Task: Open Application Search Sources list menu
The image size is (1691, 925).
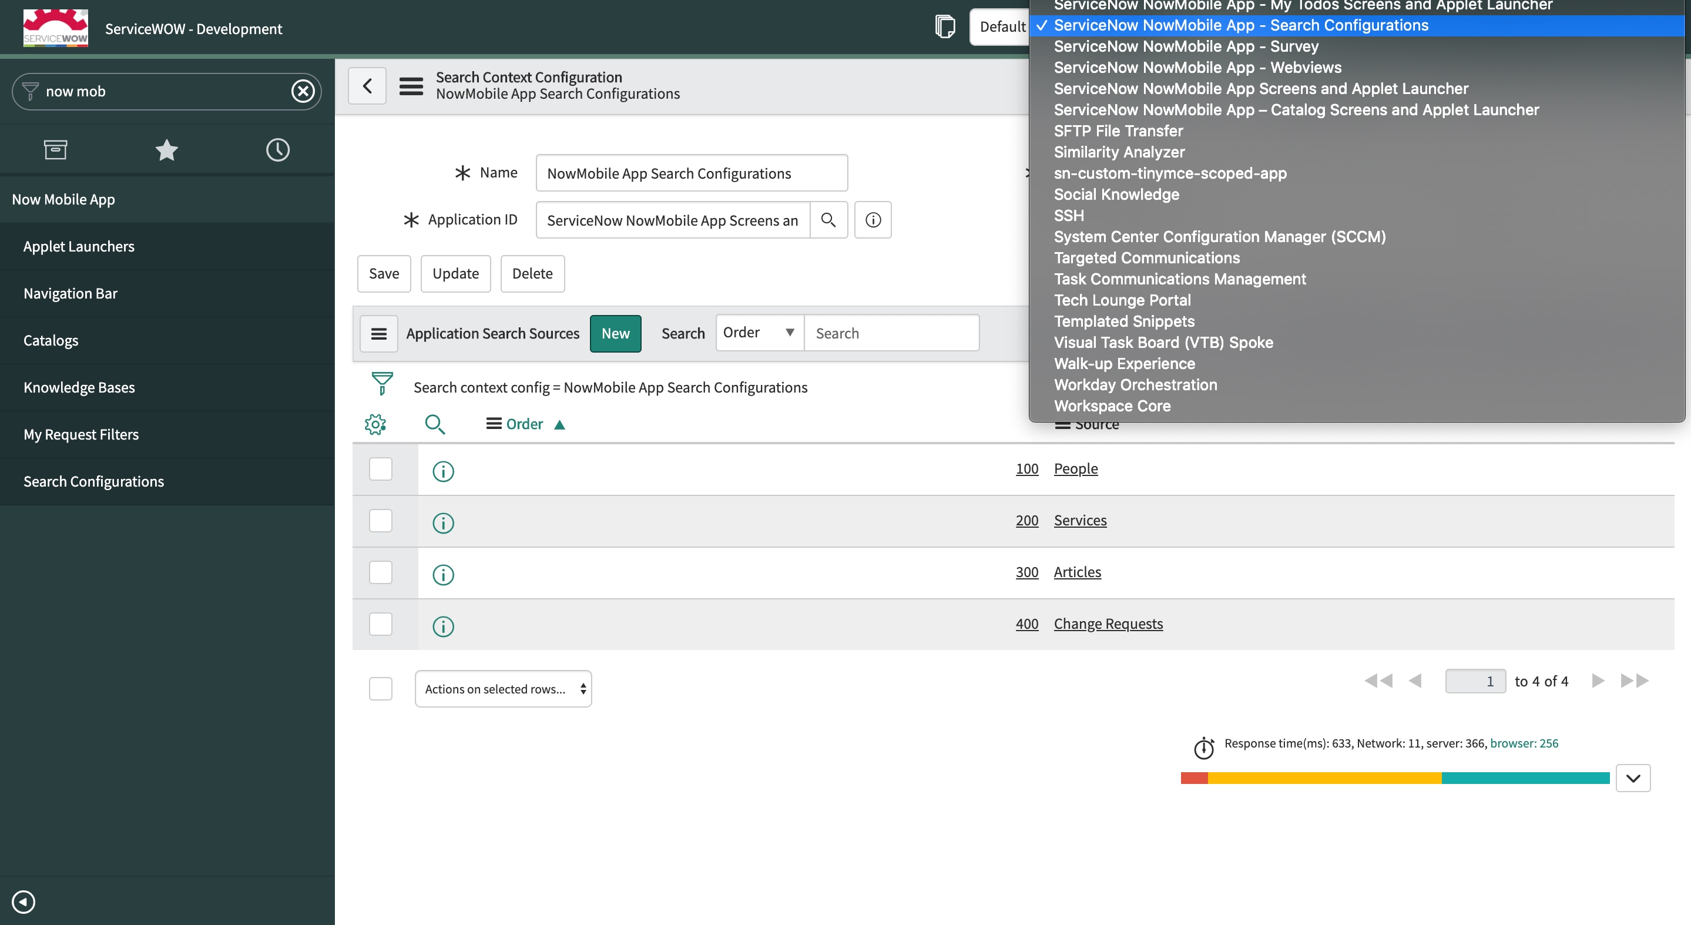Action: (379, 333)
